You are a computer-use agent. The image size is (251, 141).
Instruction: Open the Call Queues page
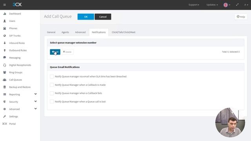16,80
